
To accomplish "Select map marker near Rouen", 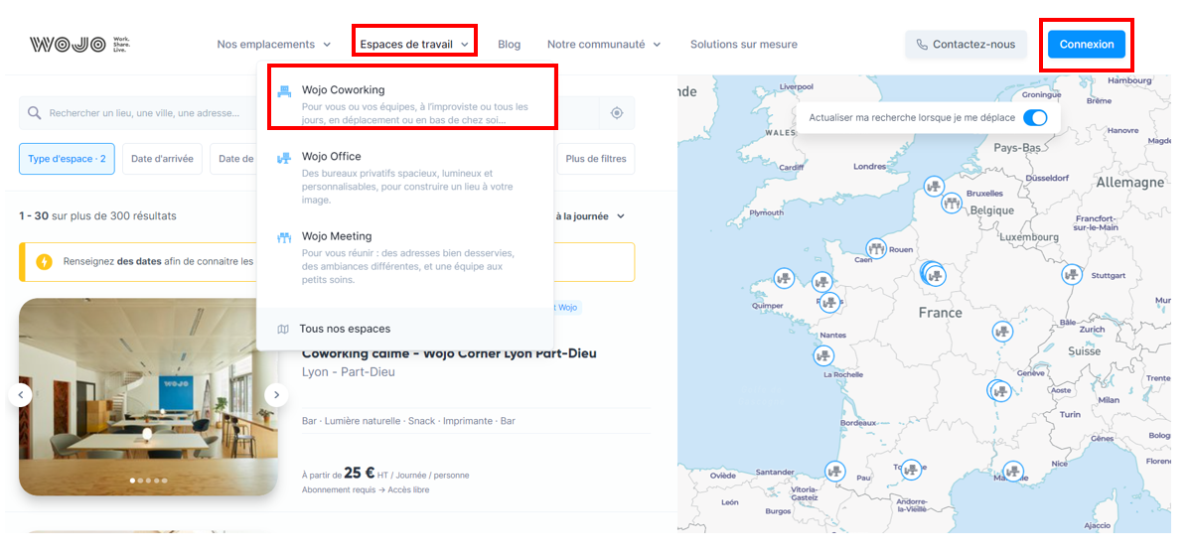I will pyautogui.click(x=875, y=248).
